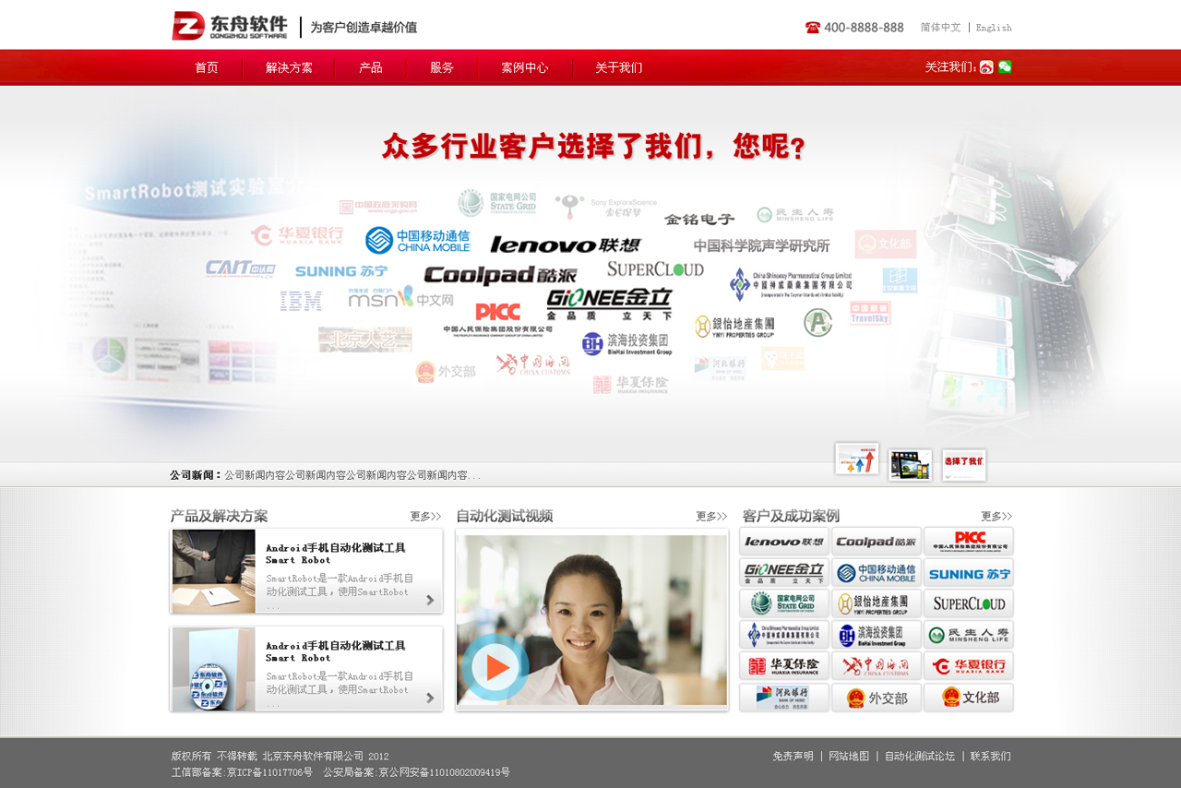
Task: Play the automation test video
Action: (x=495, y=666)
